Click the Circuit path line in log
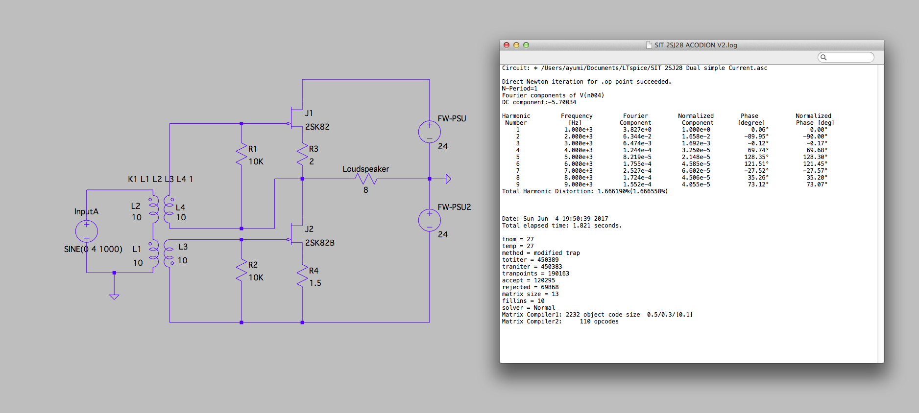This screenshot has height=413, width=919. tap(634, 68)
